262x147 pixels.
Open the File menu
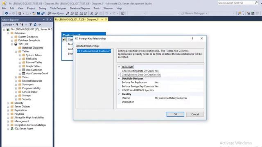[x=4, y=8]
